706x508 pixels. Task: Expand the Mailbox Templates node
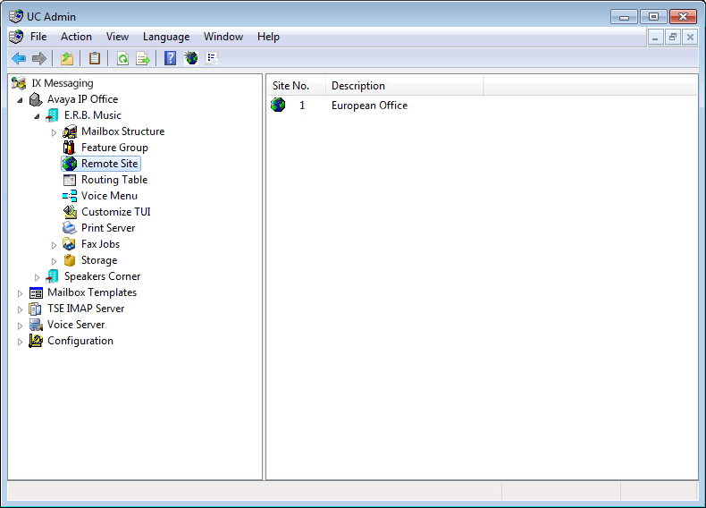point(20,293)
